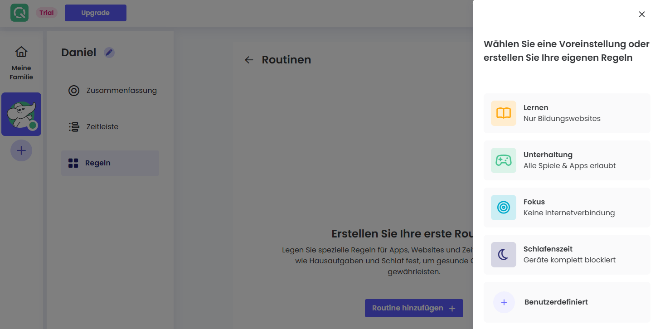Screen dimensions: 660x329
Task: Go back using the Routinen arrow
Action: pyautogui.click(x=249, y=60)
